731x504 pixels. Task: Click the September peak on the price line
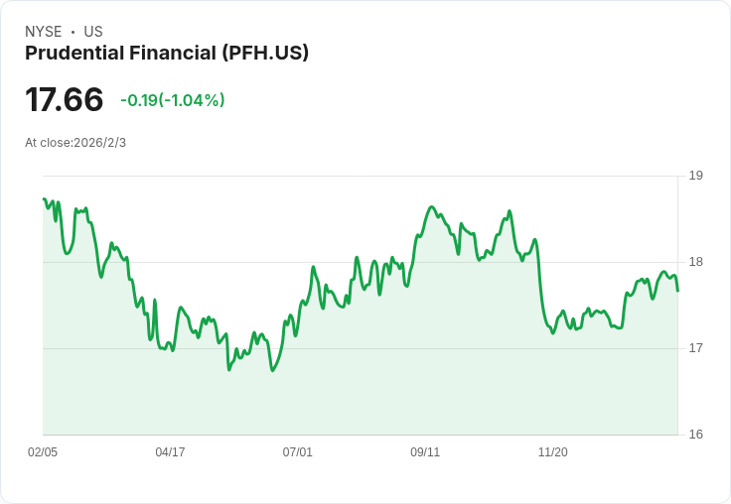point(431,206)
